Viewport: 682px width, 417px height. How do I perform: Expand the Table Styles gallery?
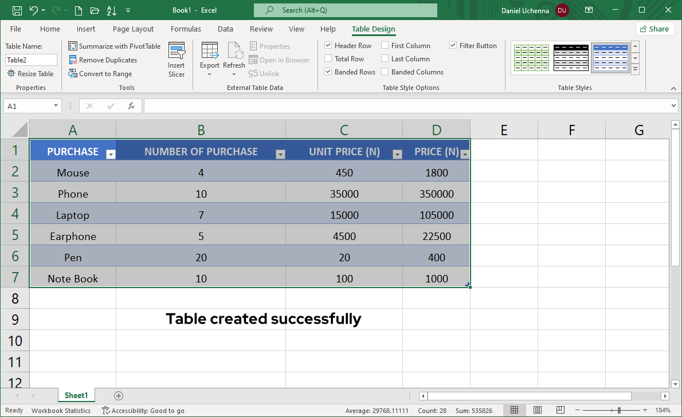pos(635,69)
